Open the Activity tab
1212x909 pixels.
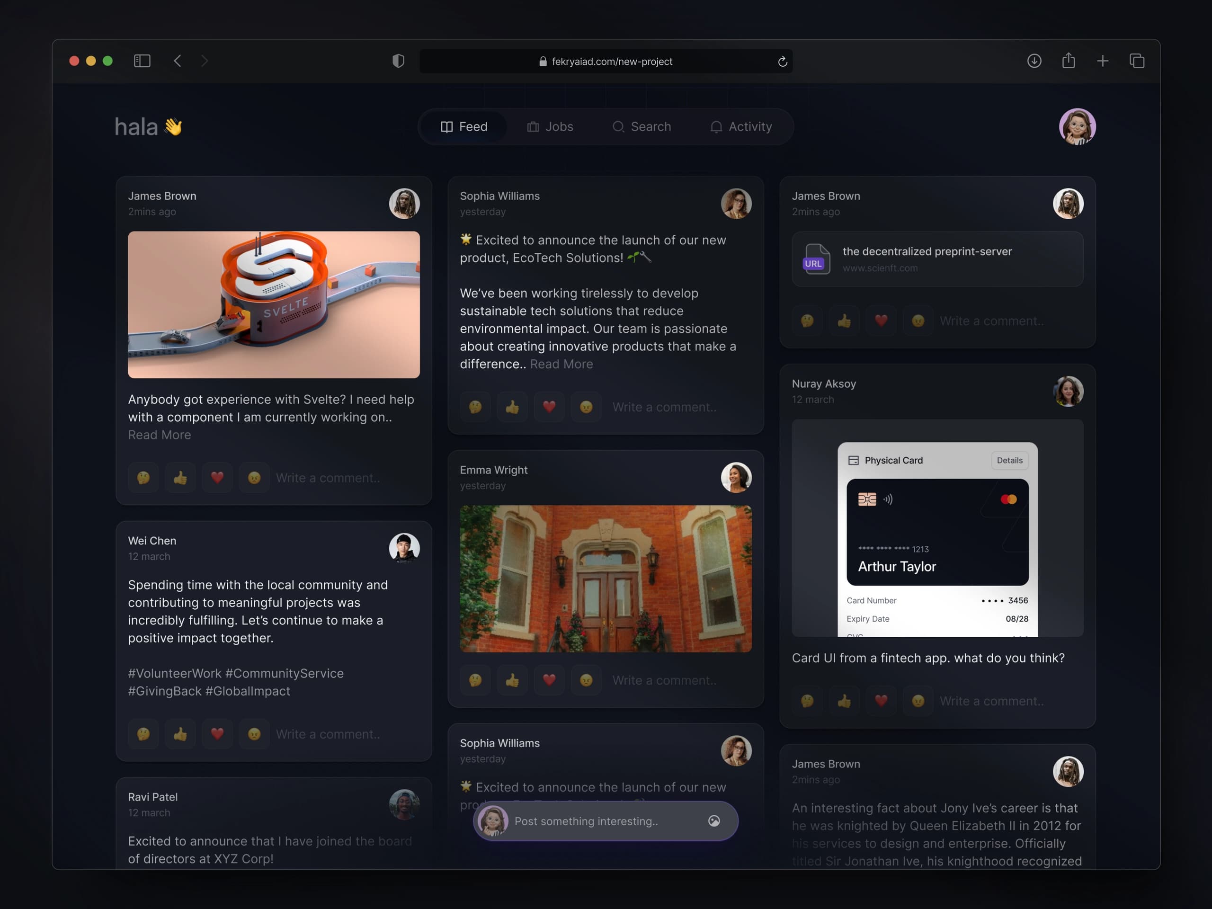pos(741,126)
